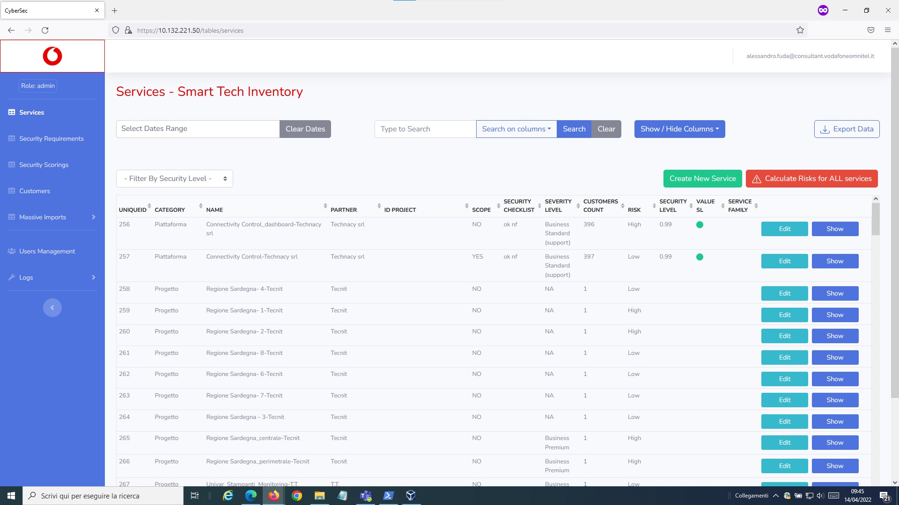Open the Security Requirements menu item

tap(52, 138)
